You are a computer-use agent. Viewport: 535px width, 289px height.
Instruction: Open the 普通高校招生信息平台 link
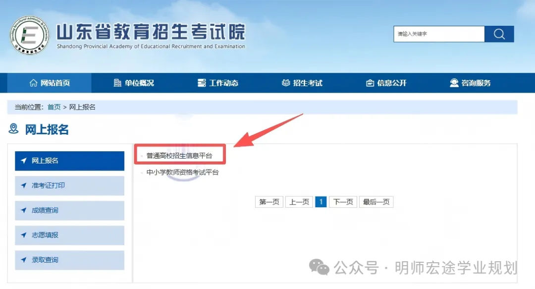[179, 156]
